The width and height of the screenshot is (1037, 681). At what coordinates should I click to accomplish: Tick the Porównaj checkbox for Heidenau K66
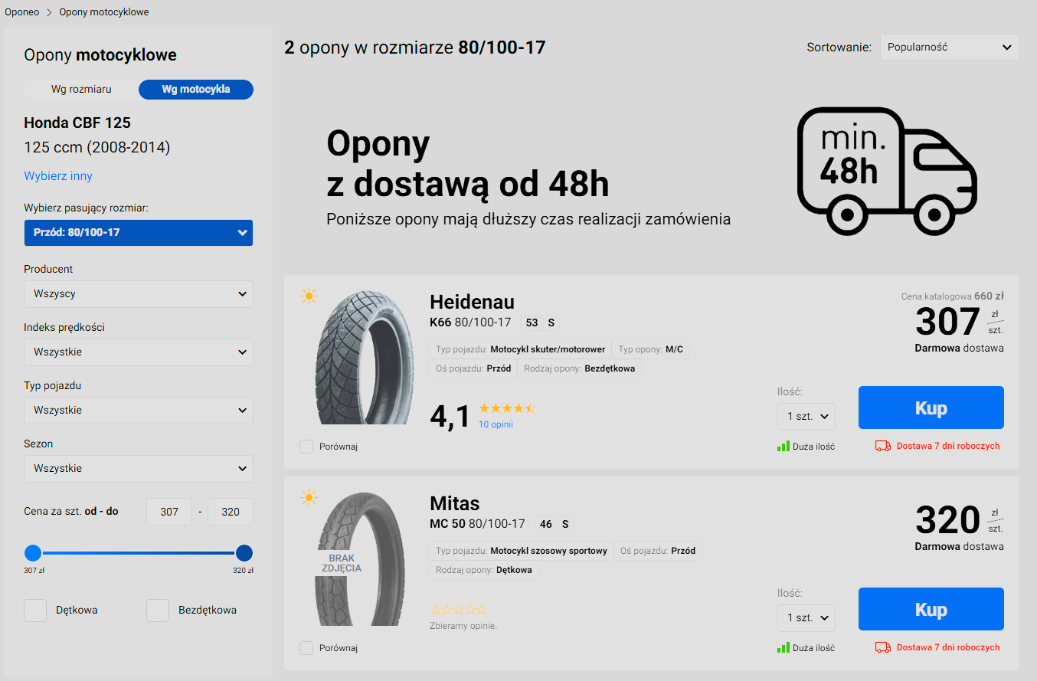[x=306, y=447]
